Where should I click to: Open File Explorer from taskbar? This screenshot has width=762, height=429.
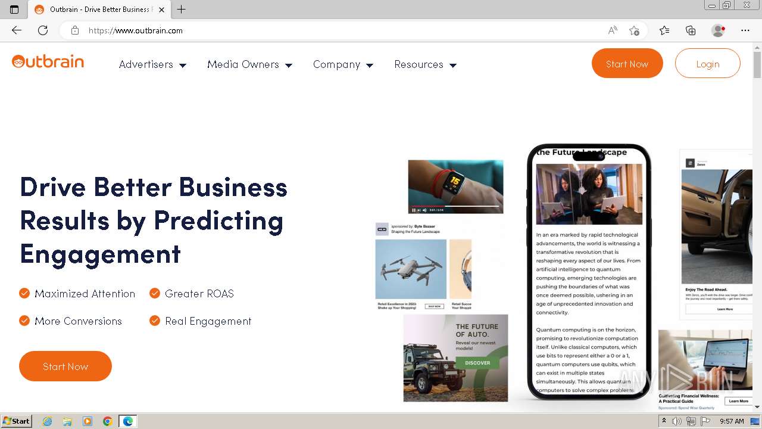click(67, 421)
